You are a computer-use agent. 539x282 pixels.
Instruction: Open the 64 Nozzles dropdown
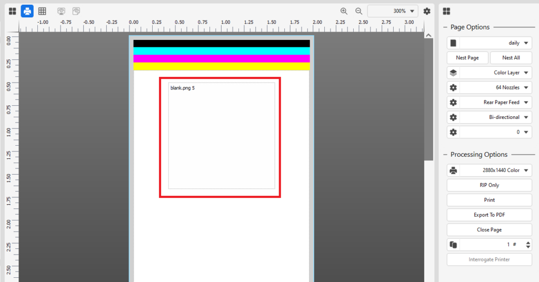(496, 87)
